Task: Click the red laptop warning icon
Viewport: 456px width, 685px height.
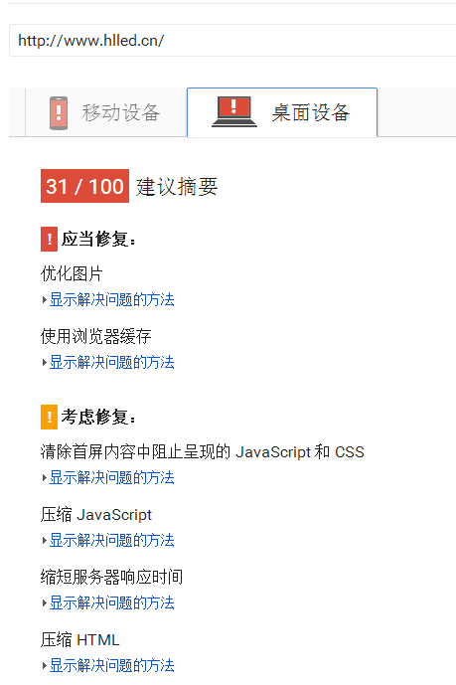Action: point(234,111)
